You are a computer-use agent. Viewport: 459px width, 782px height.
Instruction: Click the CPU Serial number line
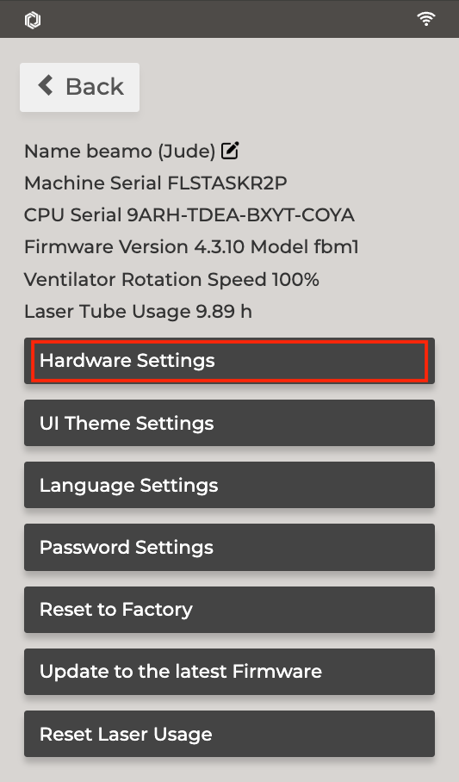189,215
